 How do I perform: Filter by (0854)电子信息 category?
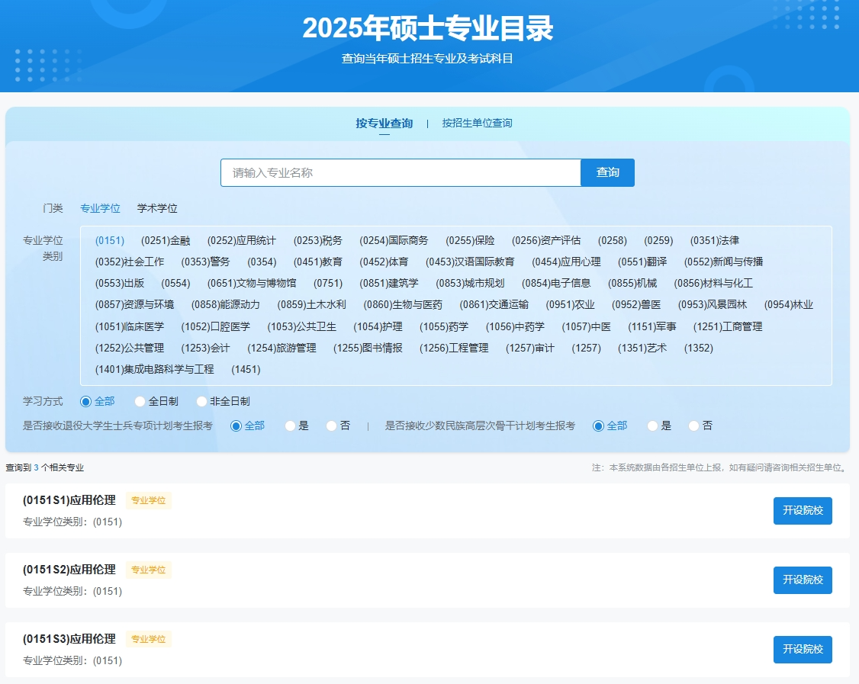click(556, 283)
